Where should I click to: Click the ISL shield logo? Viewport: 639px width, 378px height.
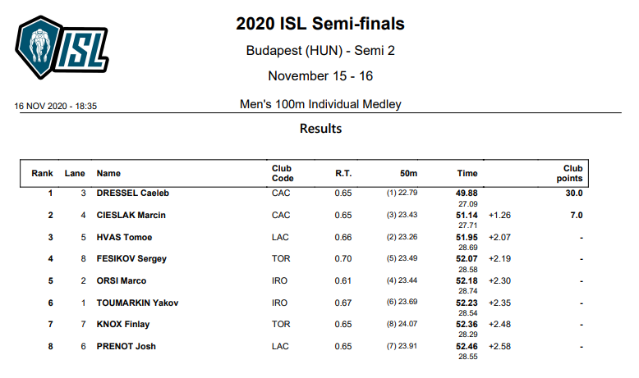62,48
